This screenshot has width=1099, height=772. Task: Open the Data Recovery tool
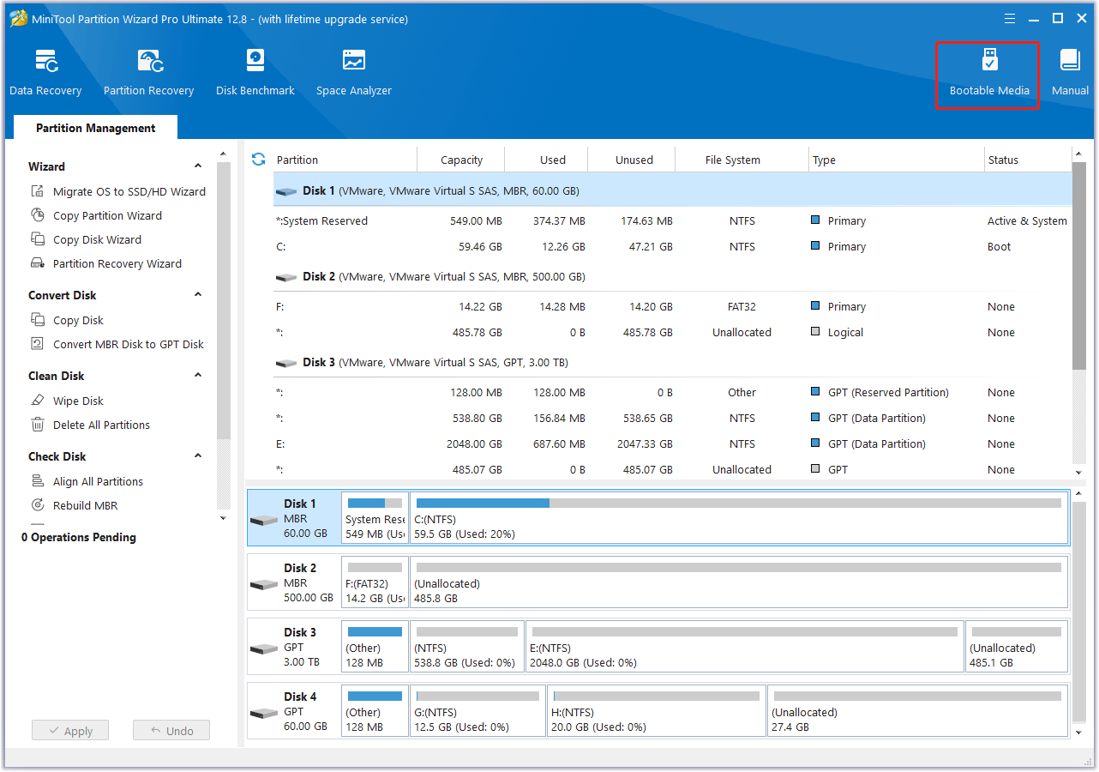coord(45,73)
